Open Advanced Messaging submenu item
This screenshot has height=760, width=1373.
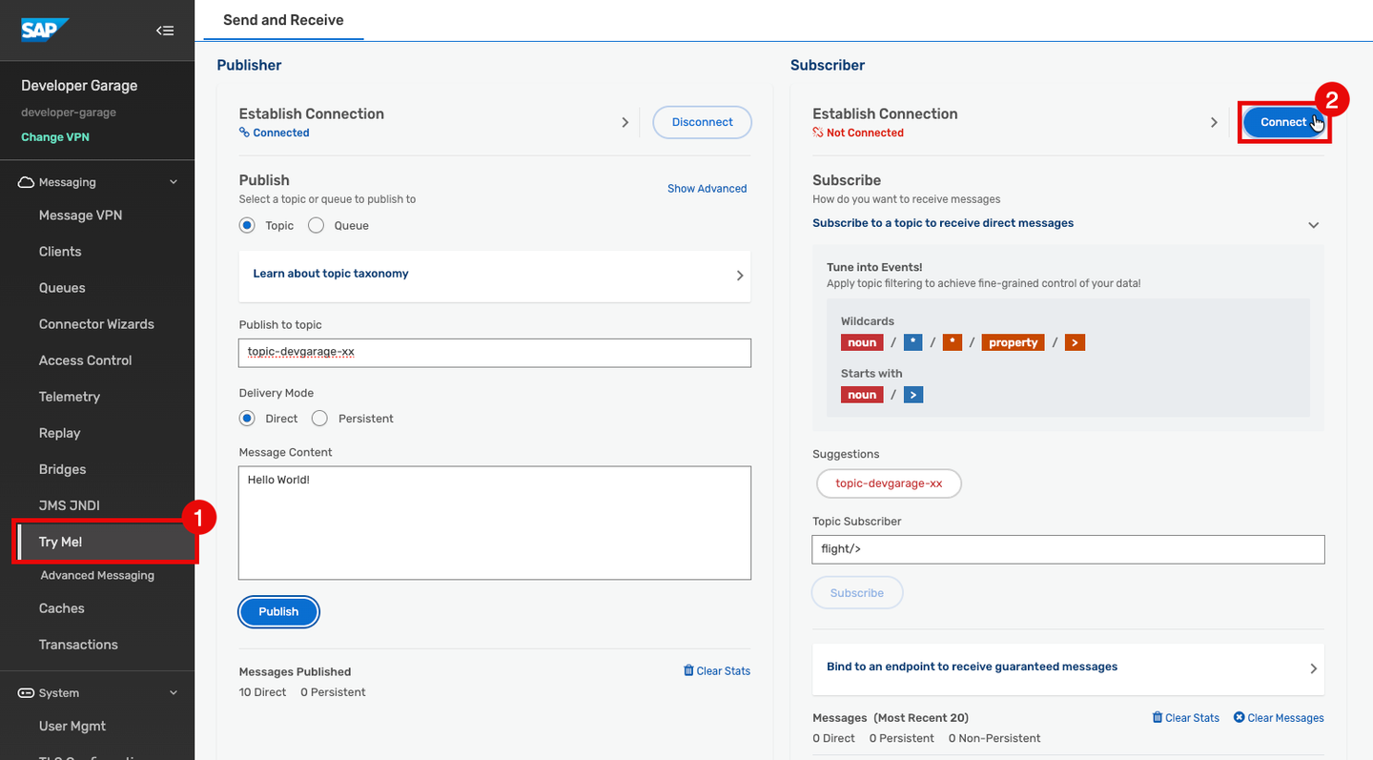pyautogui.click(x=97, y=576)
